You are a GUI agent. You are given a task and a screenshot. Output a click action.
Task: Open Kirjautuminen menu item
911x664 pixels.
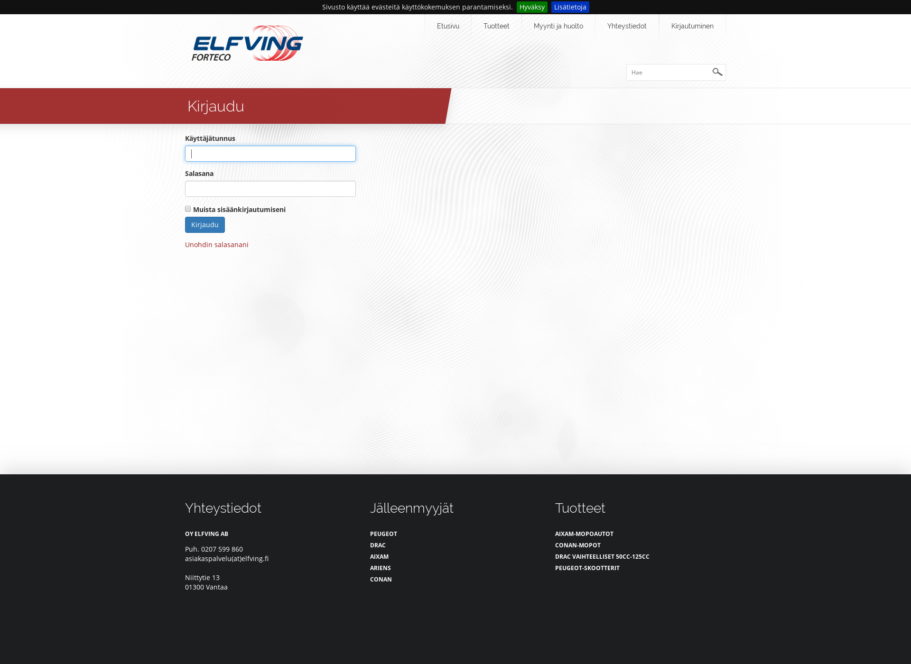pos(692,26)
